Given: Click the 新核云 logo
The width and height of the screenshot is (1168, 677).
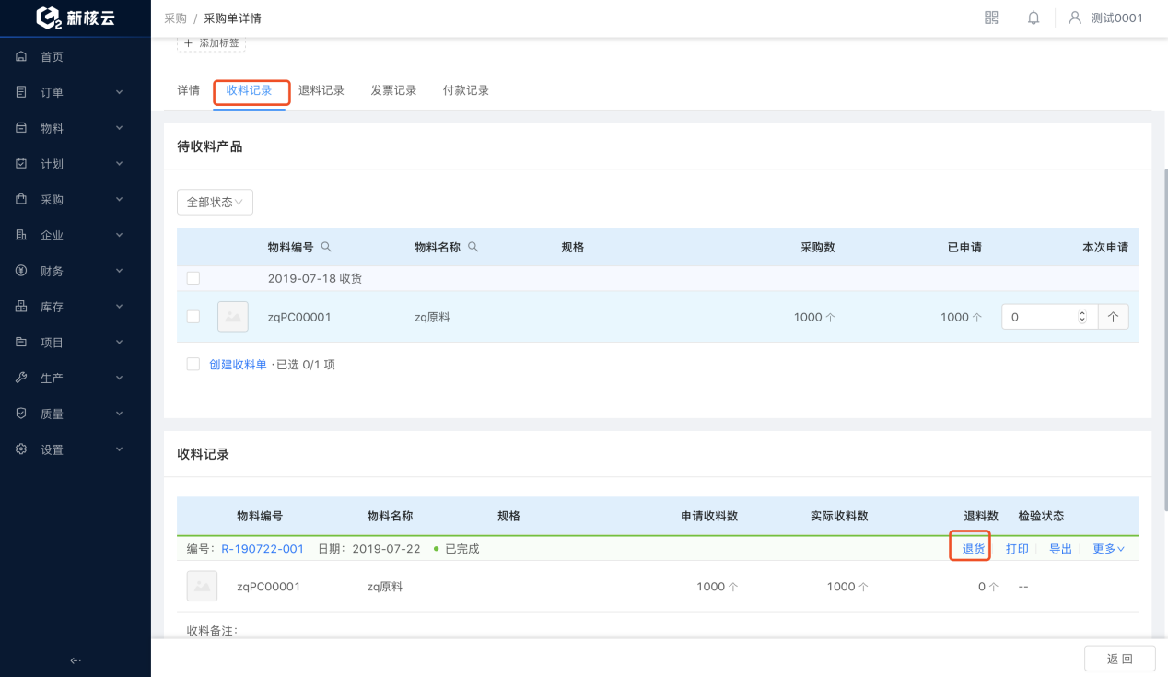Looking at the screenshot, I should 76,18.
